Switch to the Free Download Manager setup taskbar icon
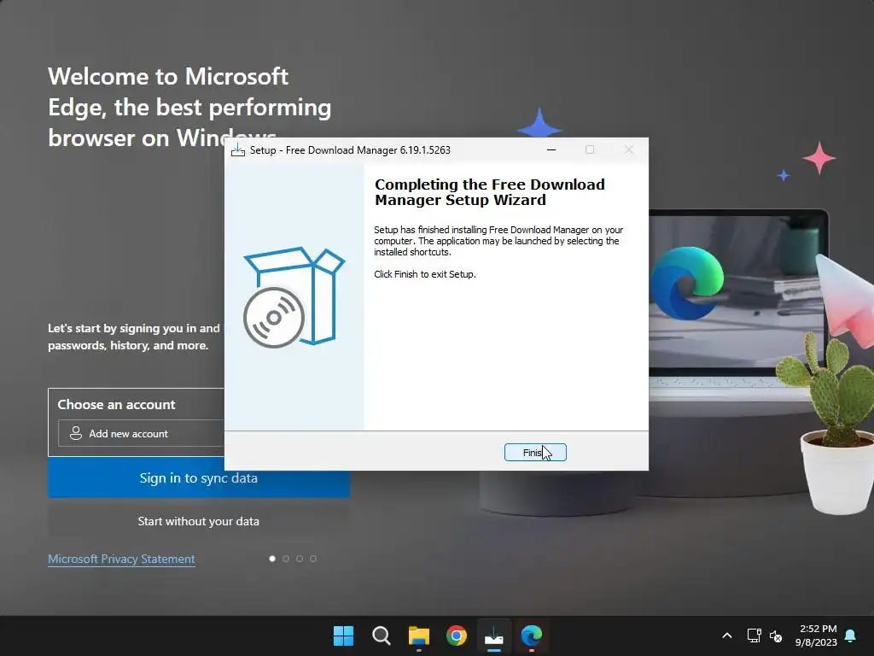 (x=494, y=635)
